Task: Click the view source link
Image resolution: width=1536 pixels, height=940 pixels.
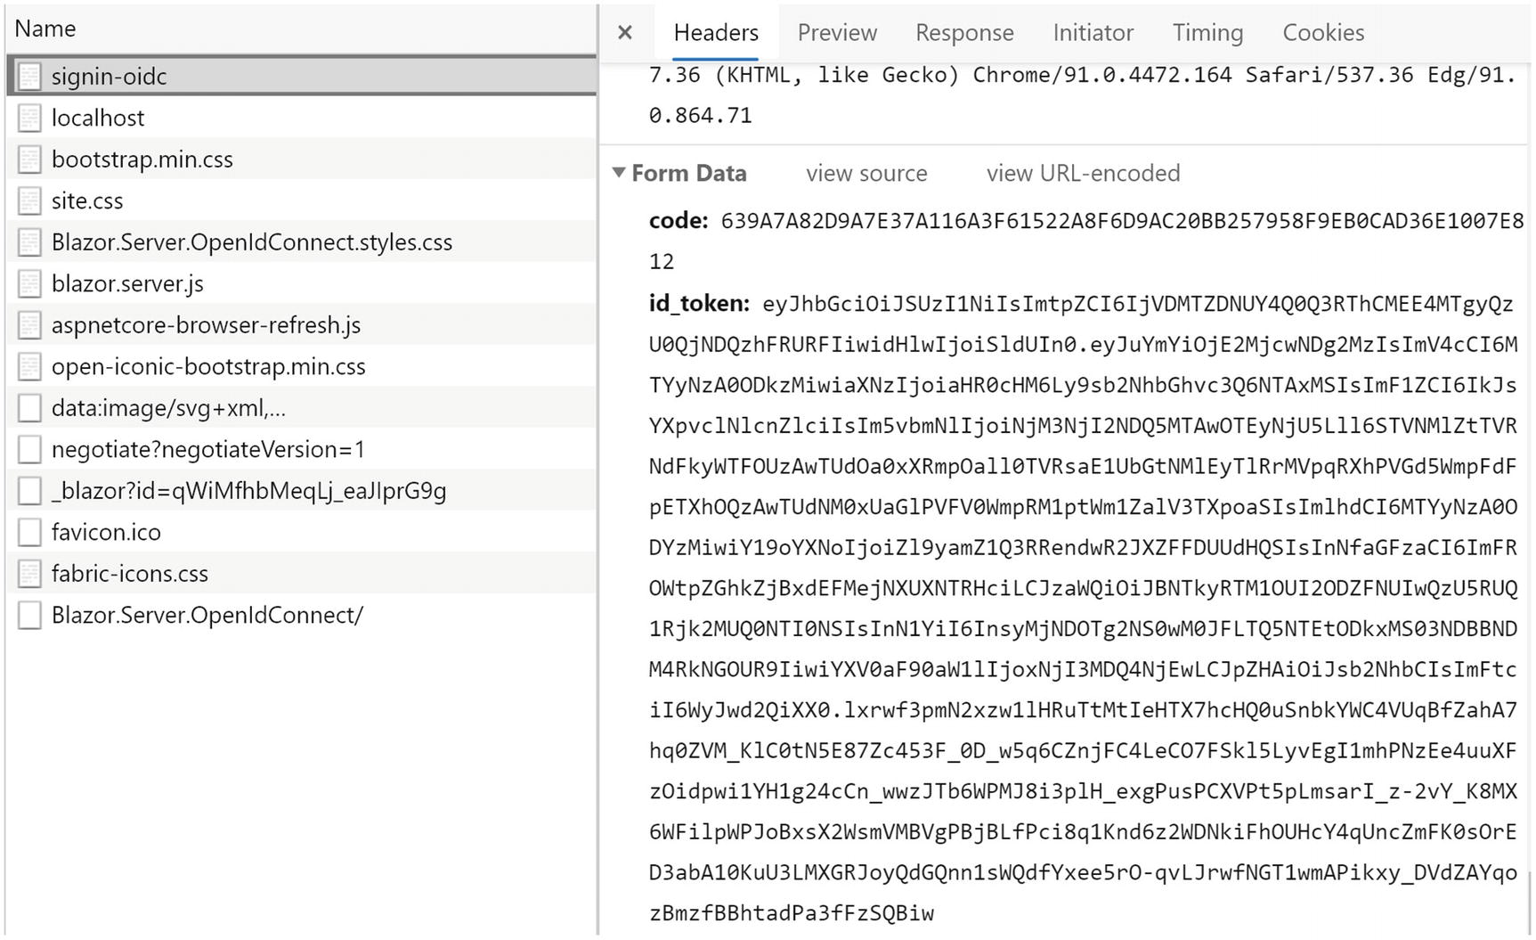Action: (866, 173)
